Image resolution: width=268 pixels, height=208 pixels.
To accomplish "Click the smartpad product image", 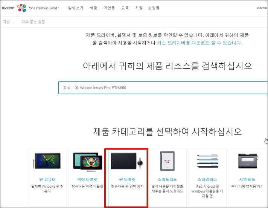I will tap(167, 161).
